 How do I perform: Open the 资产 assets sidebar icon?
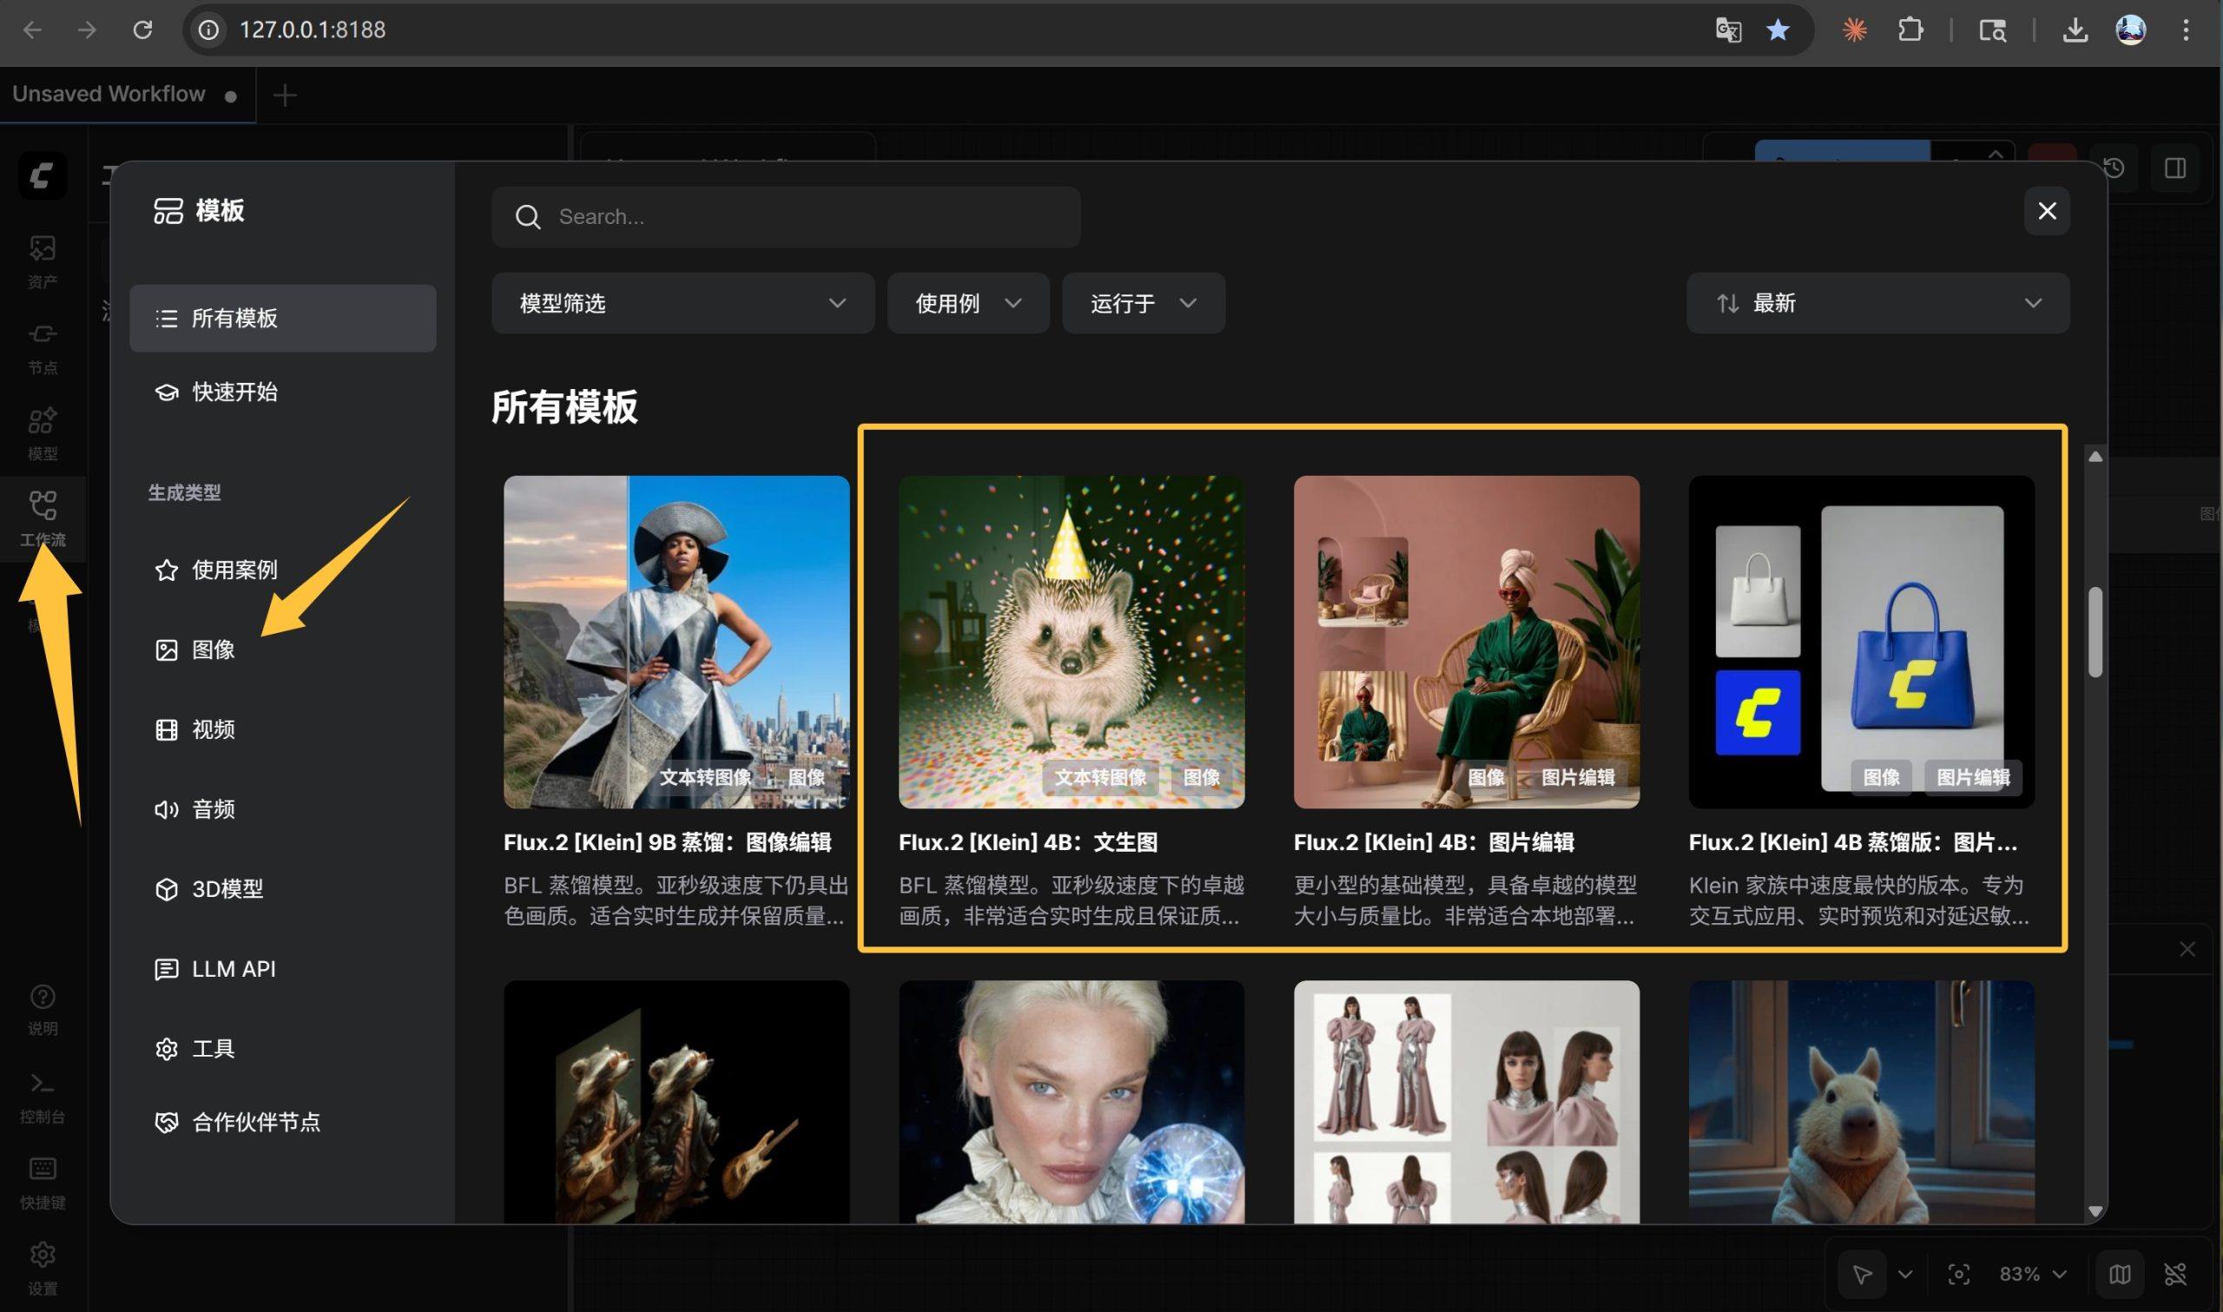(x=42, y=249)
